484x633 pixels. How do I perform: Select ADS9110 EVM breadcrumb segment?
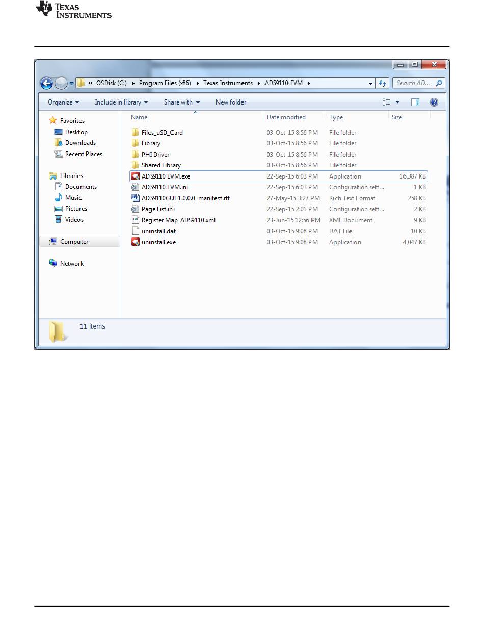click(x=284, y=83)
